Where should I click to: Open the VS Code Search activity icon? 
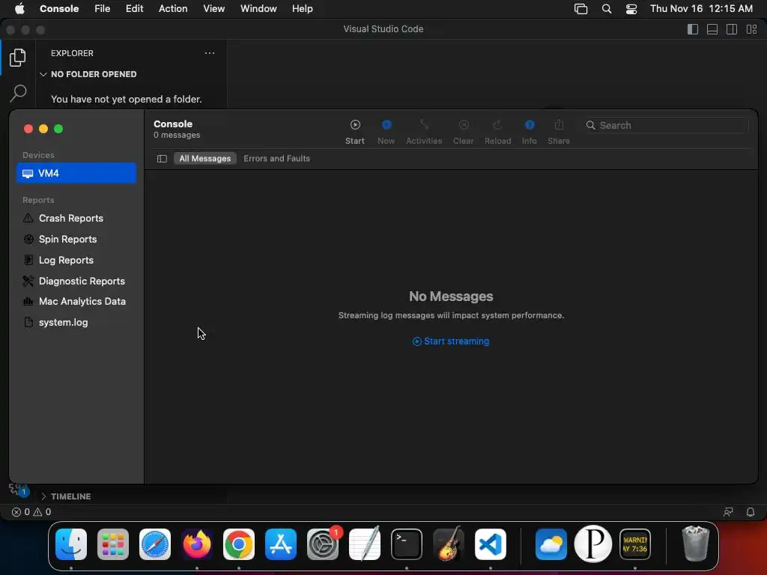click(18, 93)
